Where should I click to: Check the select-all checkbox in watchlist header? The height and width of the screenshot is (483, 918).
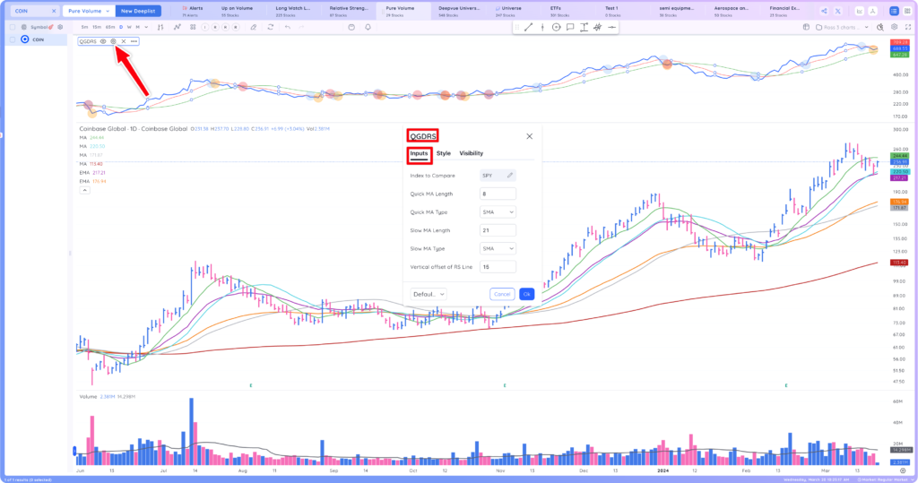13,27
